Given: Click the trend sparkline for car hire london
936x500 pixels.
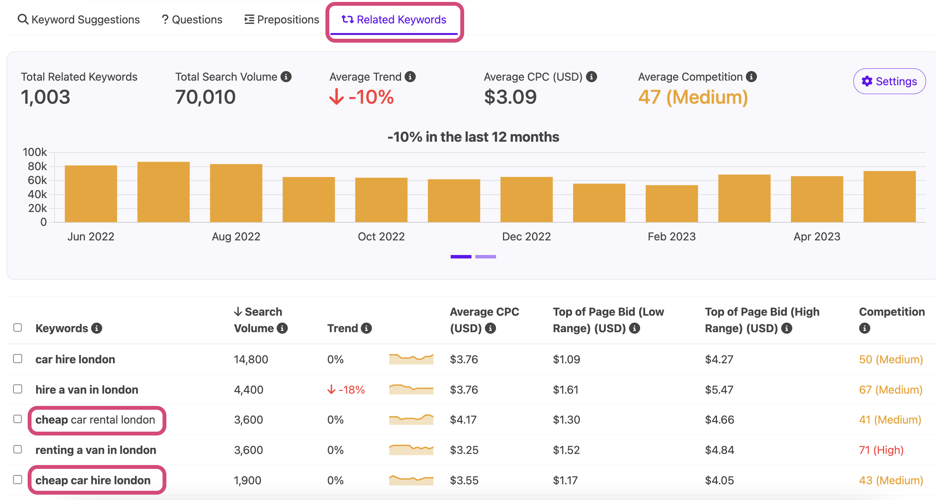Looking at the screenshot, I should click(x=411, y=359).
